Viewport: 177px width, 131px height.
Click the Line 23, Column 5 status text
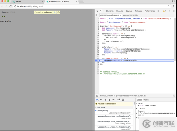[107, 96]
